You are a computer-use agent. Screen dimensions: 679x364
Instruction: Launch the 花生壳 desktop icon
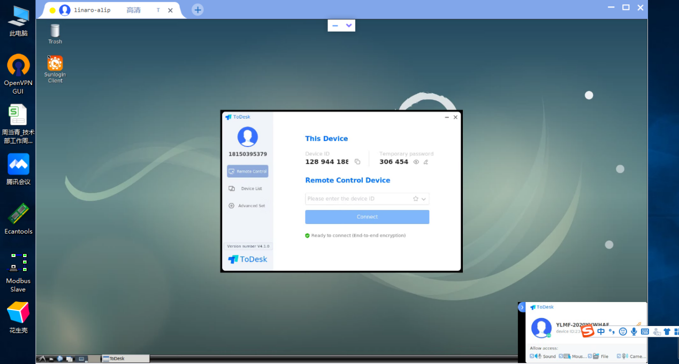click(18, 317)
